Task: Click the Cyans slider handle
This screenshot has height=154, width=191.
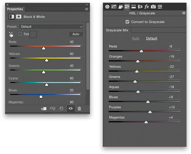Action: (47, 85)
